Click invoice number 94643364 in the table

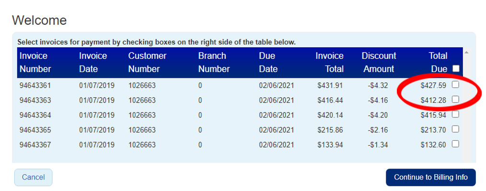click(35, 115)
